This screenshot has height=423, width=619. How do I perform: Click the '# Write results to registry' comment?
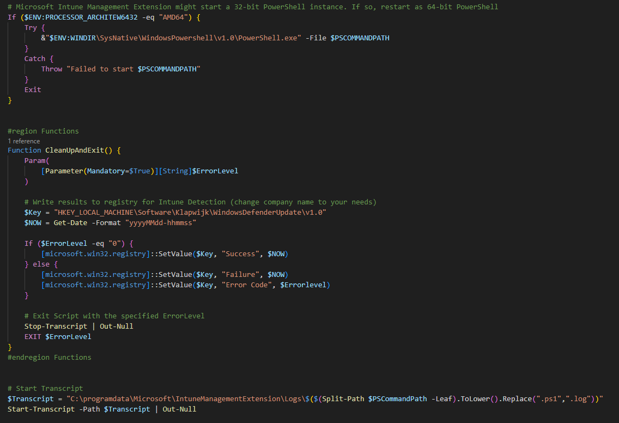[x=200, y=202]
